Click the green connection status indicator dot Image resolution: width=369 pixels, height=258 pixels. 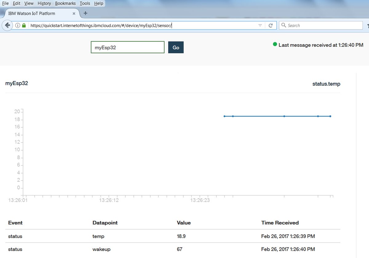275,44
